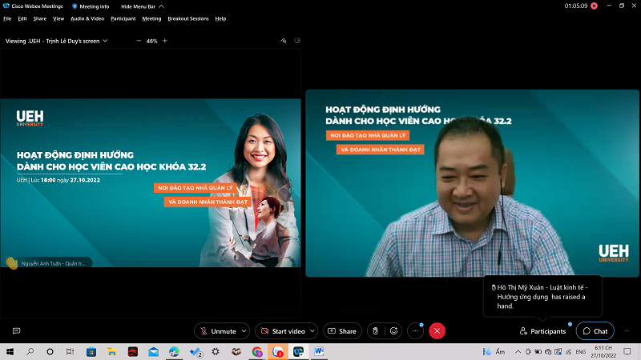Open the Audio & Video menu
Image resolution: width=641 pixels, height=360 pixels.
pyautogui.click(x=87, y=18)
